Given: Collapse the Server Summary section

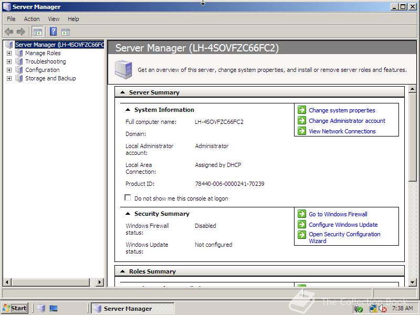Looking at the screenshot, I should 123,92.
